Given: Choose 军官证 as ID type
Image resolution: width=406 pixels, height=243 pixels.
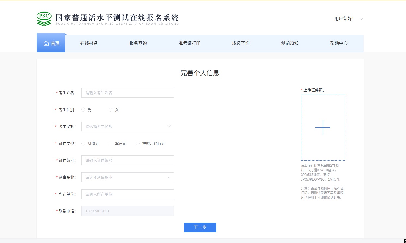Looking at the screenshot, I should click(110, 143).
